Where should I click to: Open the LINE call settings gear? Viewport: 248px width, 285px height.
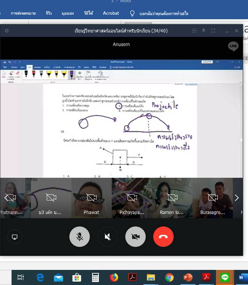6,31
